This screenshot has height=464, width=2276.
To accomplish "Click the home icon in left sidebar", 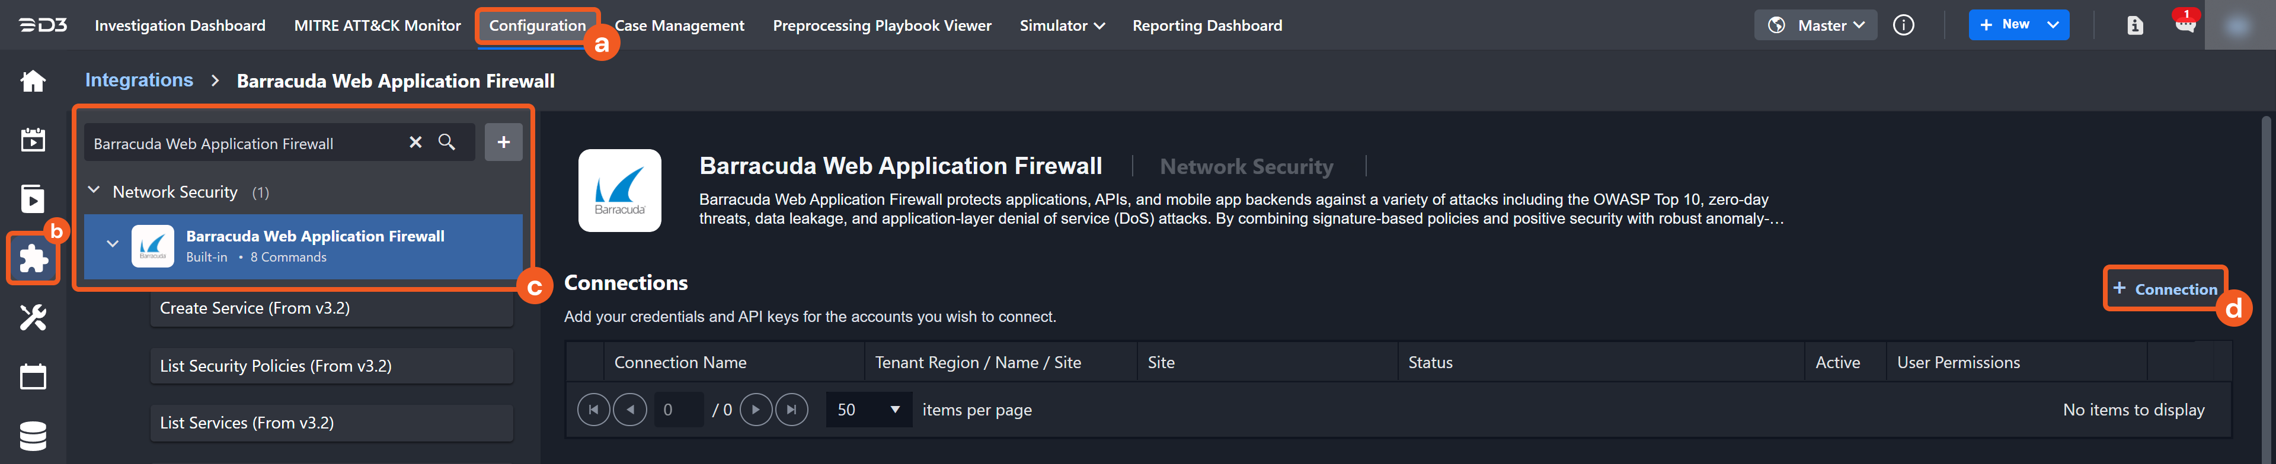I will point(33,81).
